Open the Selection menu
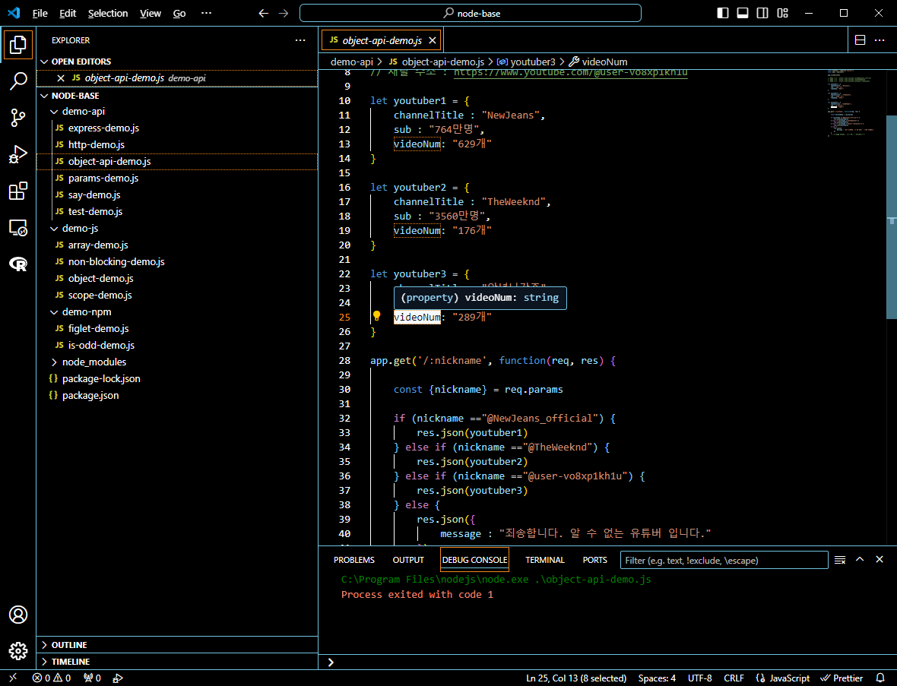Screen dimensions: 897x686 [108, 13]
